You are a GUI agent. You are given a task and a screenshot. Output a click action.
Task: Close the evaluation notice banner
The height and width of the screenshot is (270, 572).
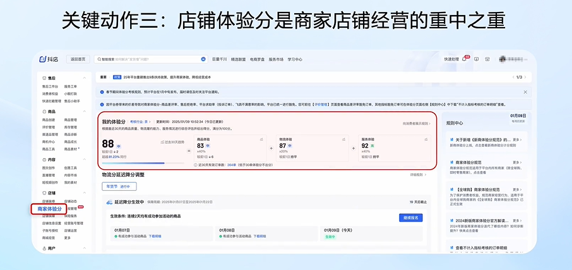525,104
